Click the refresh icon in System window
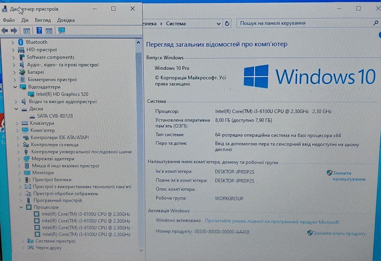381x261 pixels. point(227,24)
